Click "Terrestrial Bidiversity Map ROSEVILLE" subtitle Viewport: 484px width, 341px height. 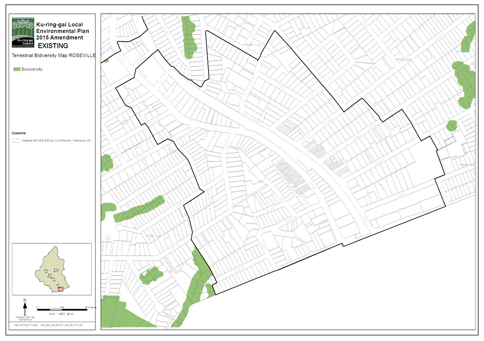point(54,55)
